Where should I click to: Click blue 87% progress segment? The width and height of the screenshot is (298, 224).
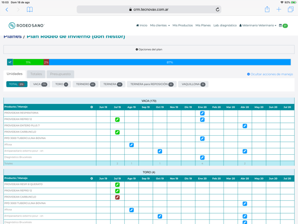tap(170, 62)
